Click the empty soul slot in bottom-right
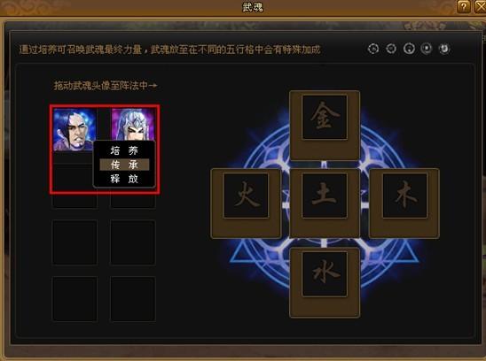 coord(133,299)
